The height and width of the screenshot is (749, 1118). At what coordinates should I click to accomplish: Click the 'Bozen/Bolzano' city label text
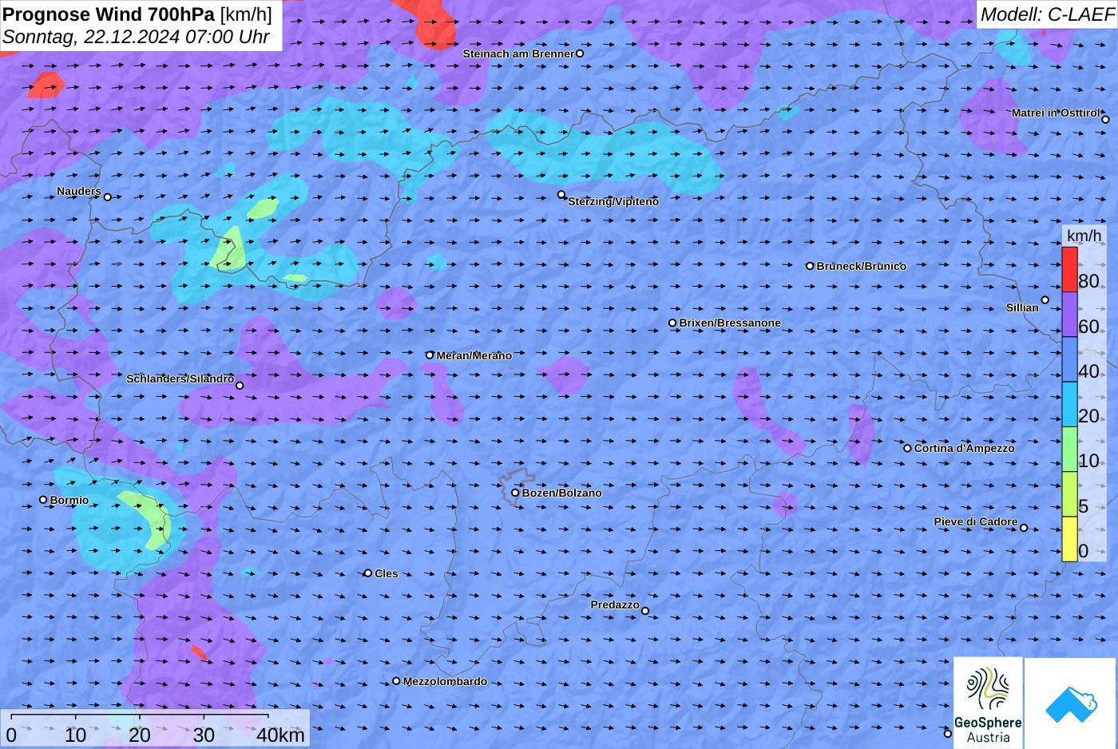561,493
